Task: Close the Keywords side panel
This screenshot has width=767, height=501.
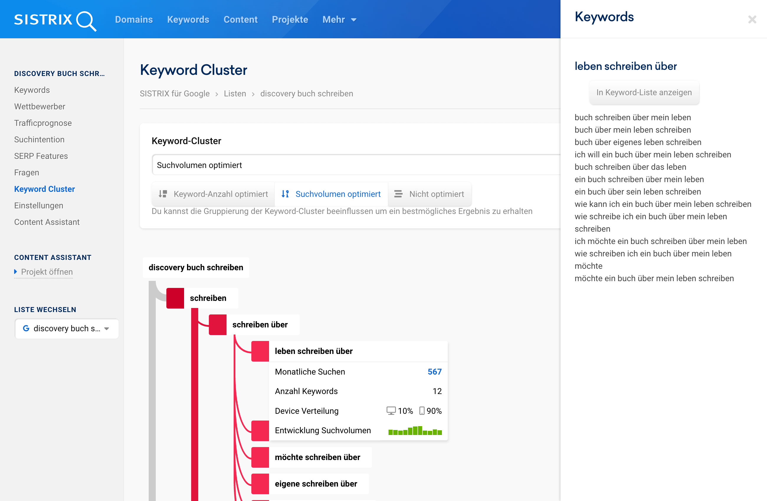Action: [752, 20]
